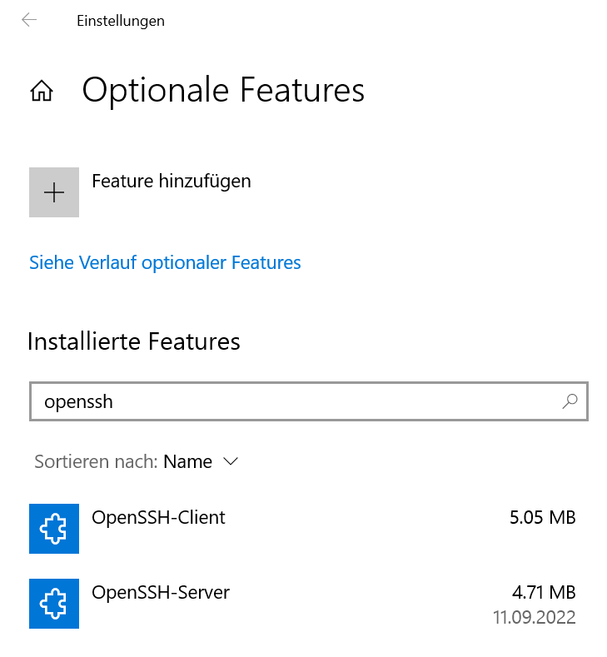Click the 'Feature hinzufügen' text label
Image resolution: width=607 pixels, height=657 pixels.
pyautogui.click(x=171, y=181)
